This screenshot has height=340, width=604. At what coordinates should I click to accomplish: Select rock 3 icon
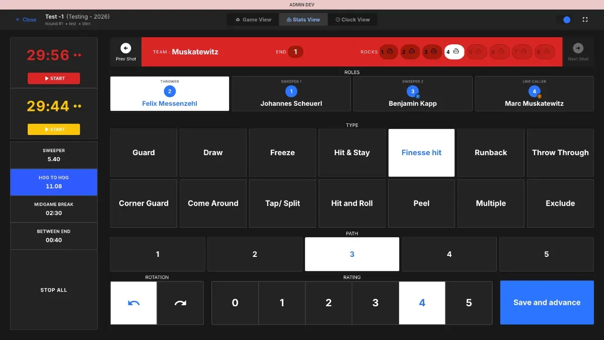pos(432,52)
